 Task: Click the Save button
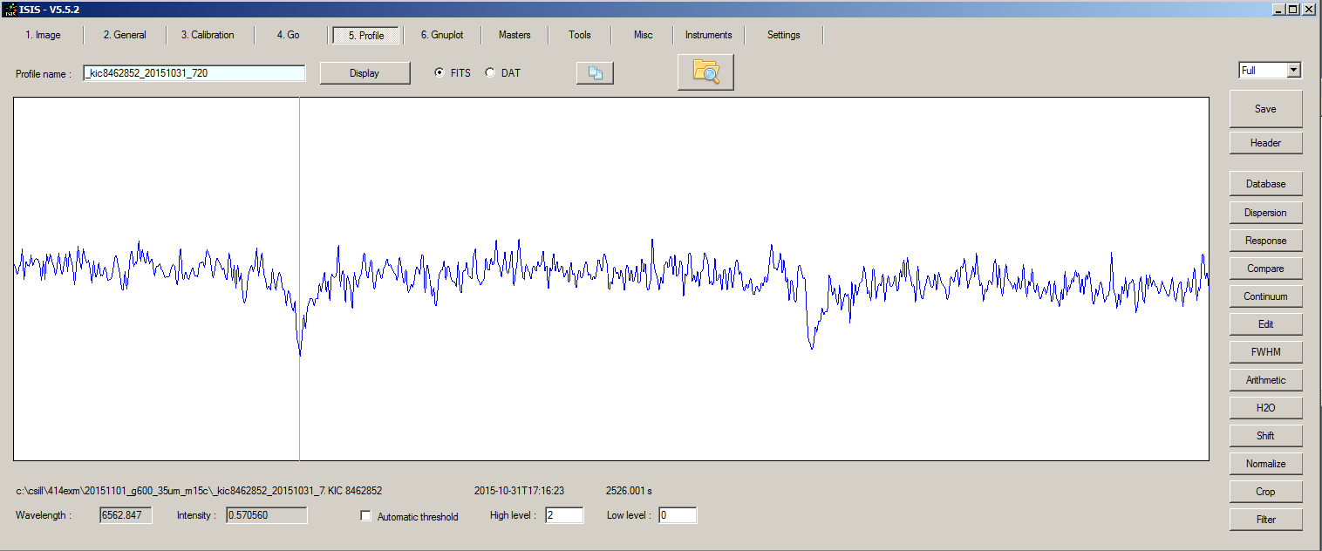(x=1265, y=109)
